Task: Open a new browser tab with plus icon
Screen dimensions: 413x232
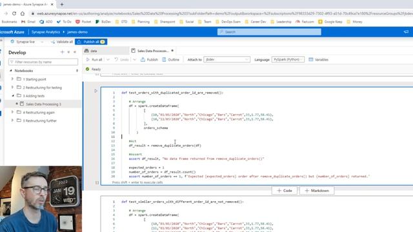Action: [x=62, y=5]
